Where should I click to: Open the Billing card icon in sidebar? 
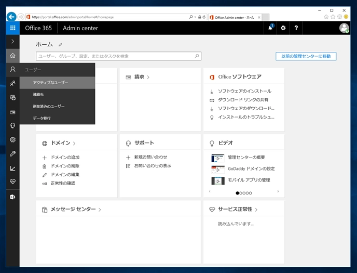pyautogui.click(x=13, y=112)
